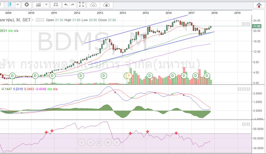Open the dividend D marker near 2015

[x=150, y=75]
